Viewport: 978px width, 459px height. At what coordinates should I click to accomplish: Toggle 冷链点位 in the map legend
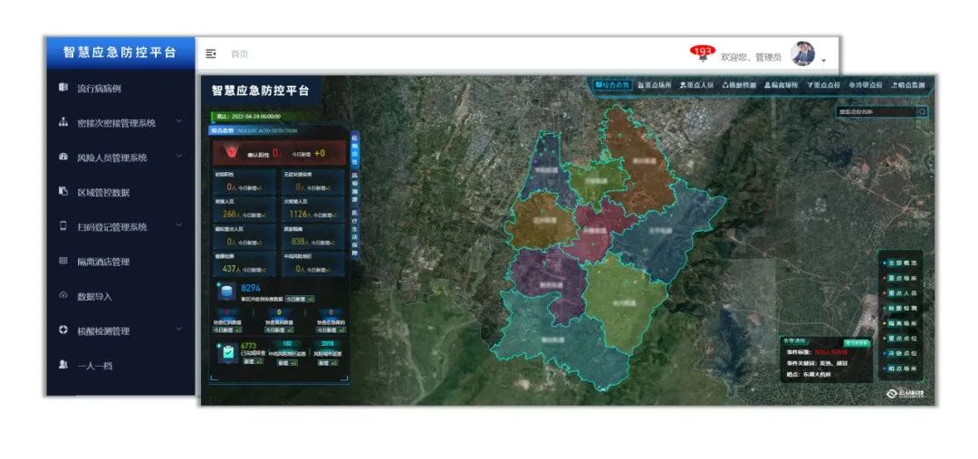(x=901, y=354)
